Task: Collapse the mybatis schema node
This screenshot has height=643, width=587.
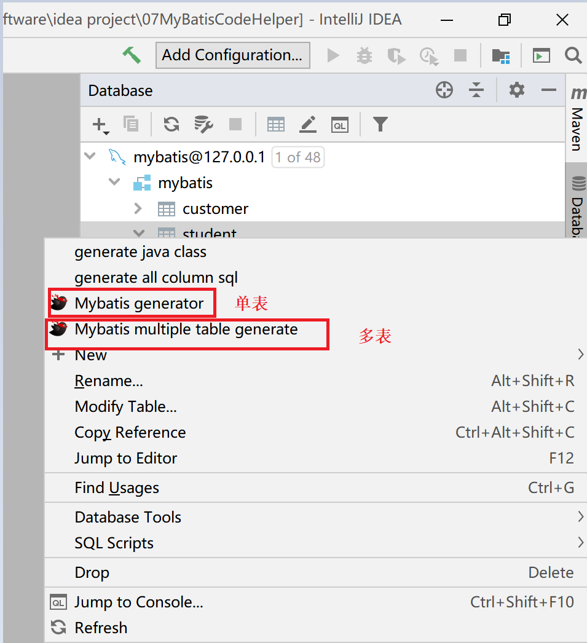Action: tap(114, 182)
